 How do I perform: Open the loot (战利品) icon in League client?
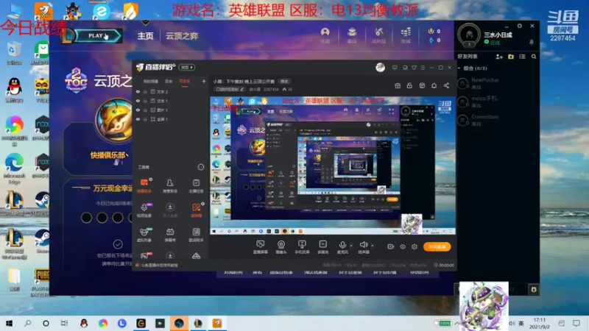[x=378, y=35]
